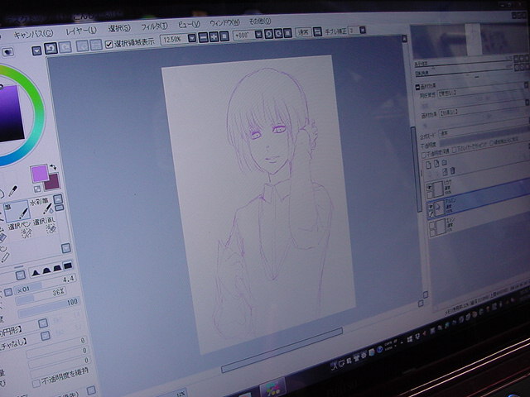Viewport: 530px width, 397px height.
Task: Rotate canvas counter-clockwise button
Action: (x=268, y=34)
